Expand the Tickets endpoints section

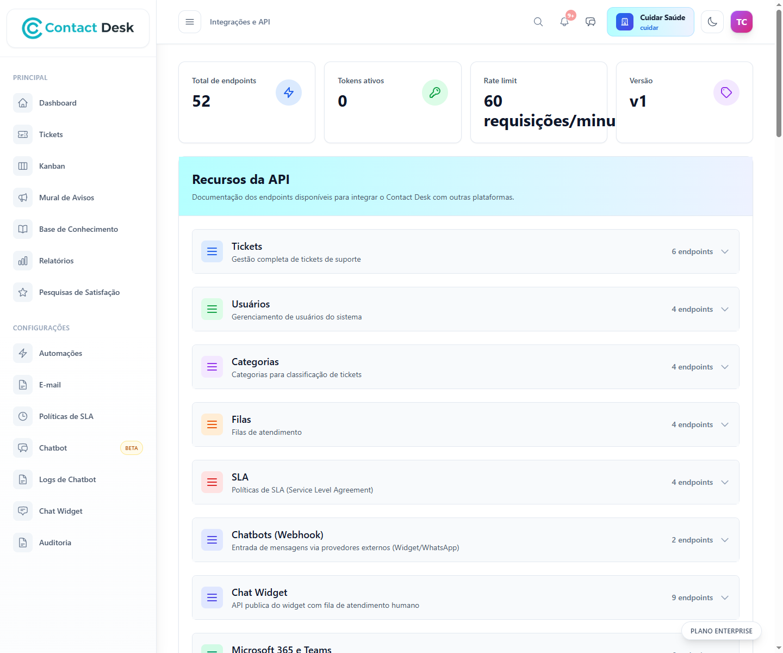[x=725, y=251]
